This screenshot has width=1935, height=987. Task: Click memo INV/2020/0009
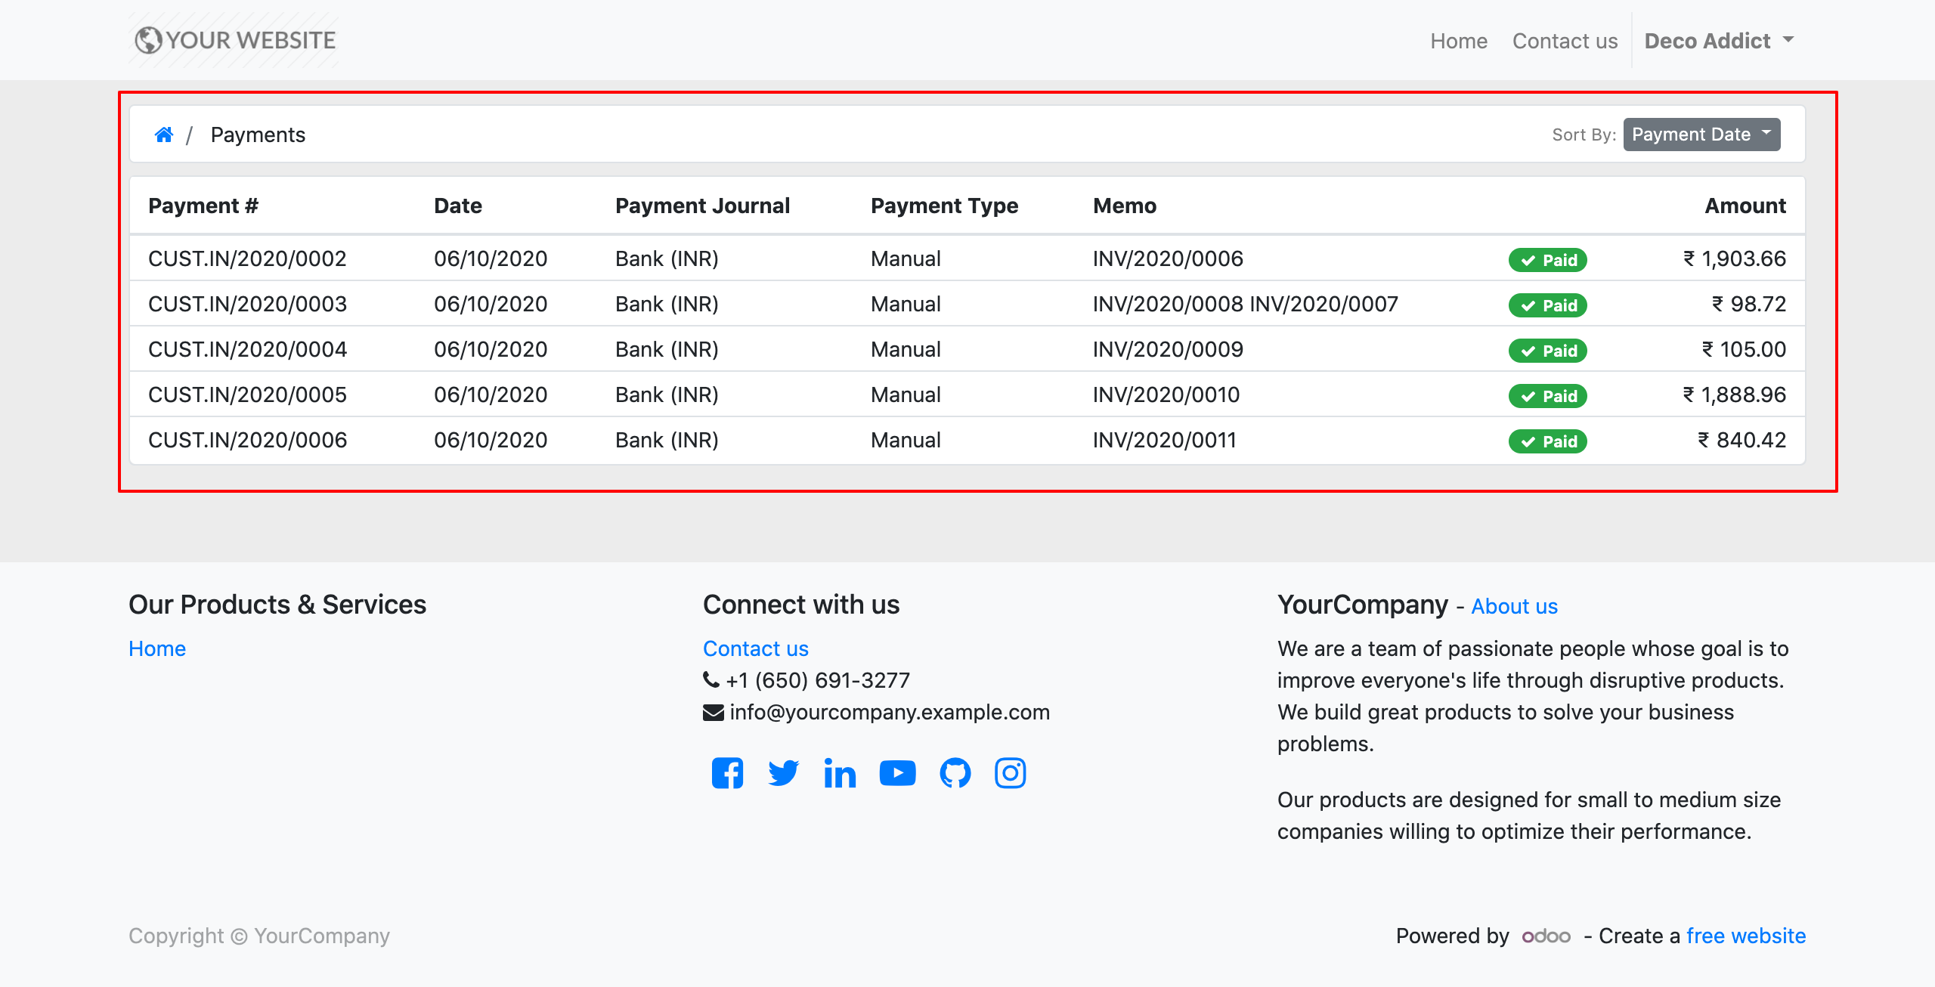[1168, 349]
